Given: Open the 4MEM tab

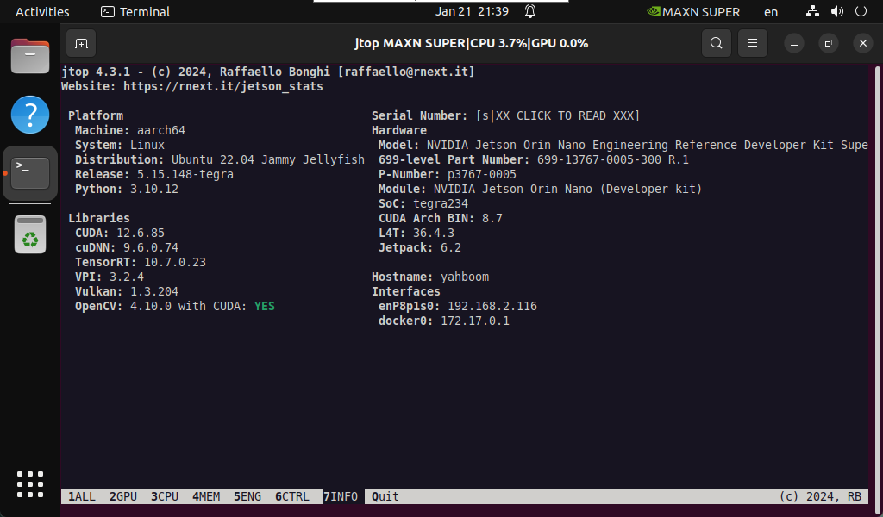Looking at the screenshot, I should (x=206, y=496).
